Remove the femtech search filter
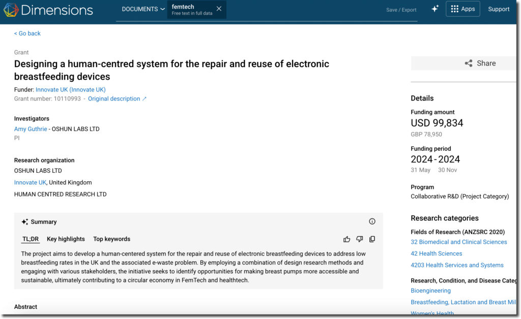Image resolution: width=521 pixels, height=319 pixels. [219, 9]
